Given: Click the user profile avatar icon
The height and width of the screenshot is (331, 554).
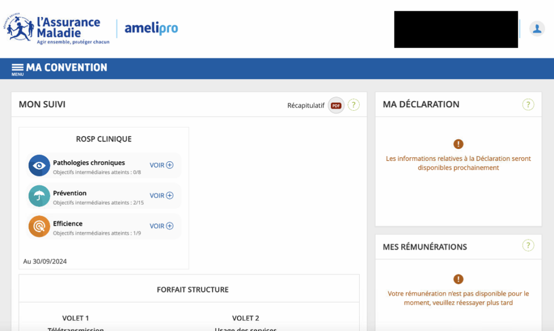Looking at the screenshot, I should click(x=537, y=29).
